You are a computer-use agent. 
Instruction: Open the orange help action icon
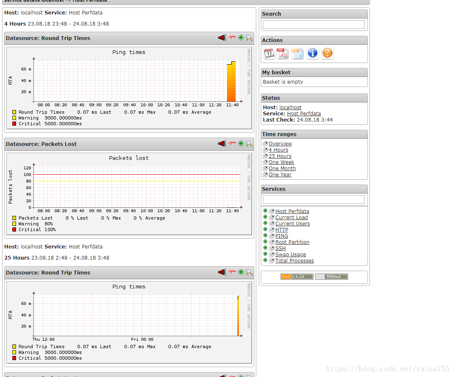[x=328, y=53]
